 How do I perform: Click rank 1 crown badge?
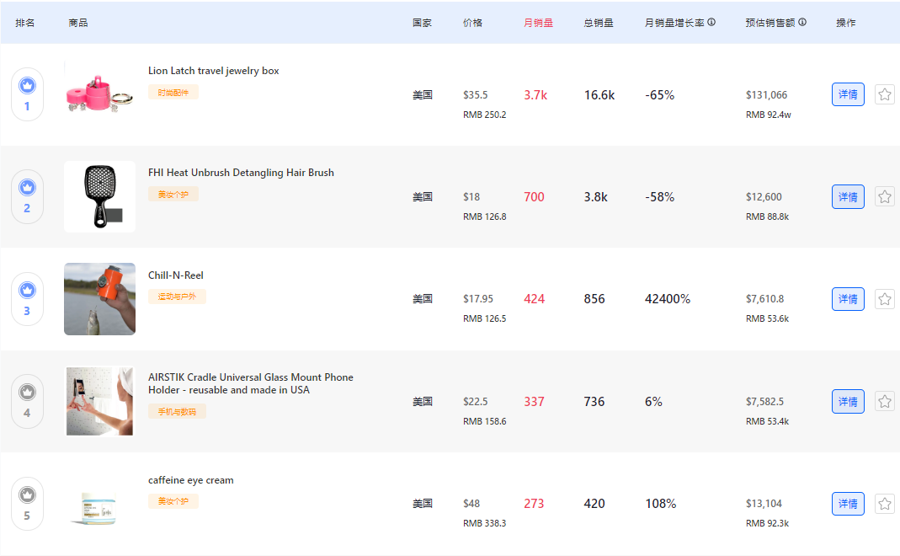[27, 85]
